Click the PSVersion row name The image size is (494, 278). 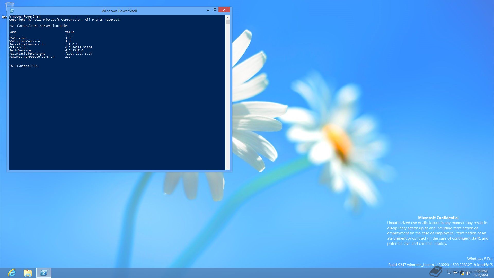pyautogui.click(x=17, y=38)
